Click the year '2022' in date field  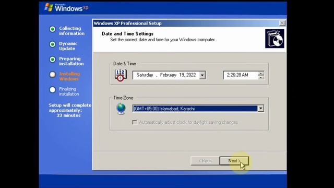point(191,75)
